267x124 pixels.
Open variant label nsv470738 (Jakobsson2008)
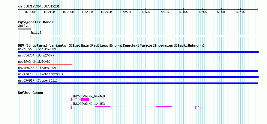(40, 74)
